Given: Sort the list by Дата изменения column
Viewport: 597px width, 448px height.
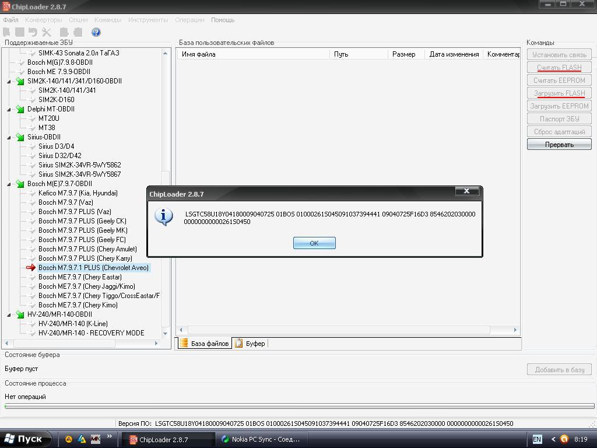Looking at the screenshot, I should tap(454, 54).
